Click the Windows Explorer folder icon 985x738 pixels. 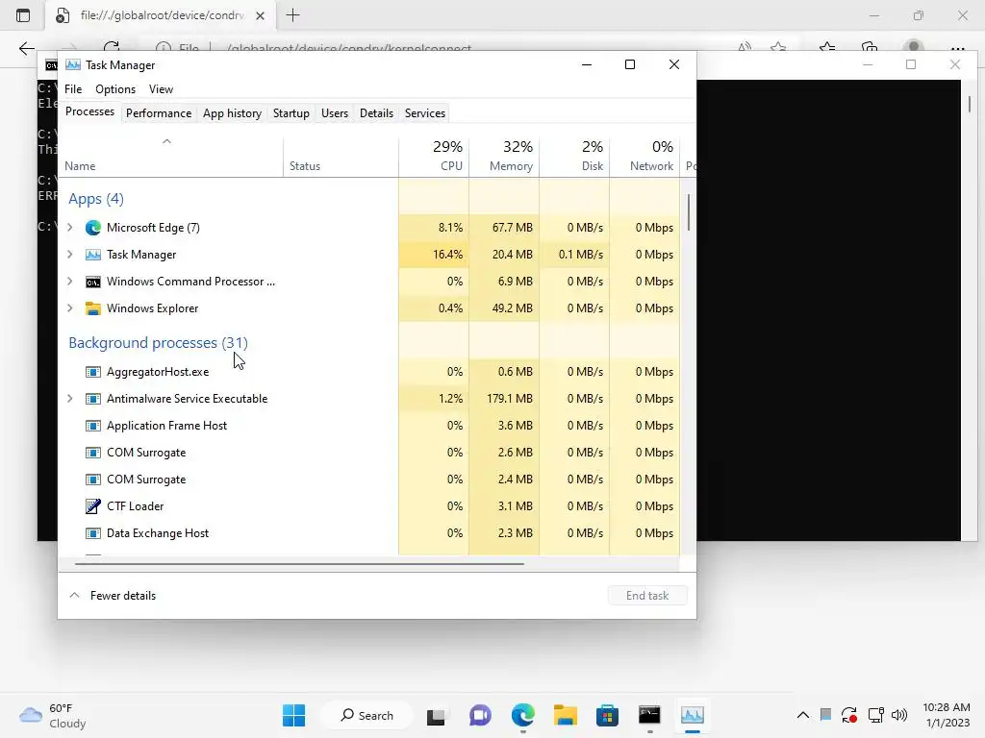click(x=93, y=308)
